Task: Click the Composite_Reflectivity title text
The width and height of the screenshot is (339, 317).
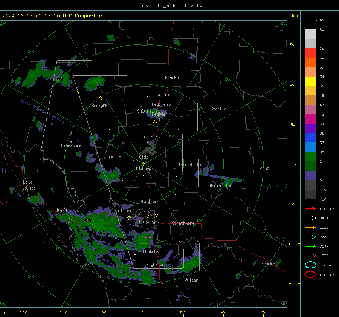Action: [169, 6]
